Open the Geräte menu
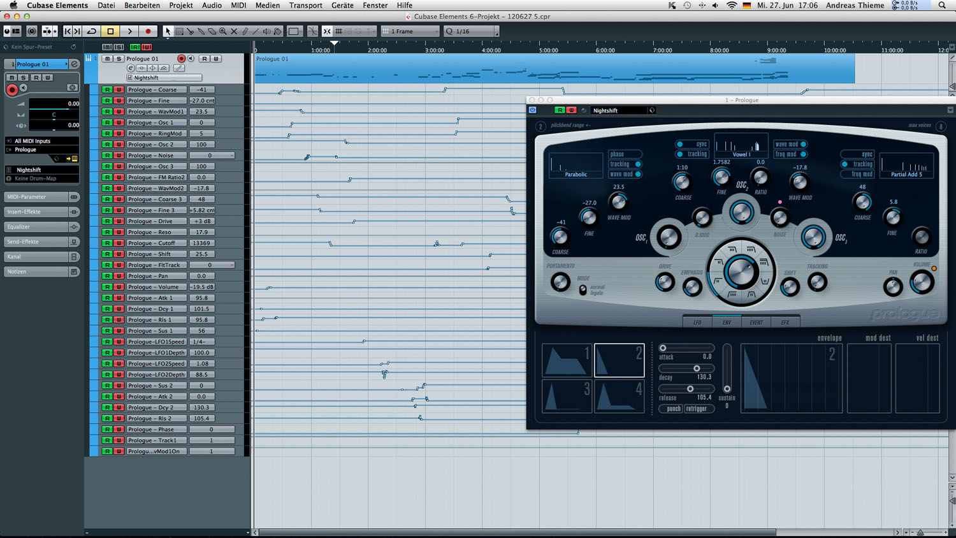956x538 pixels. pyautogui.click(x=342, y=5)
